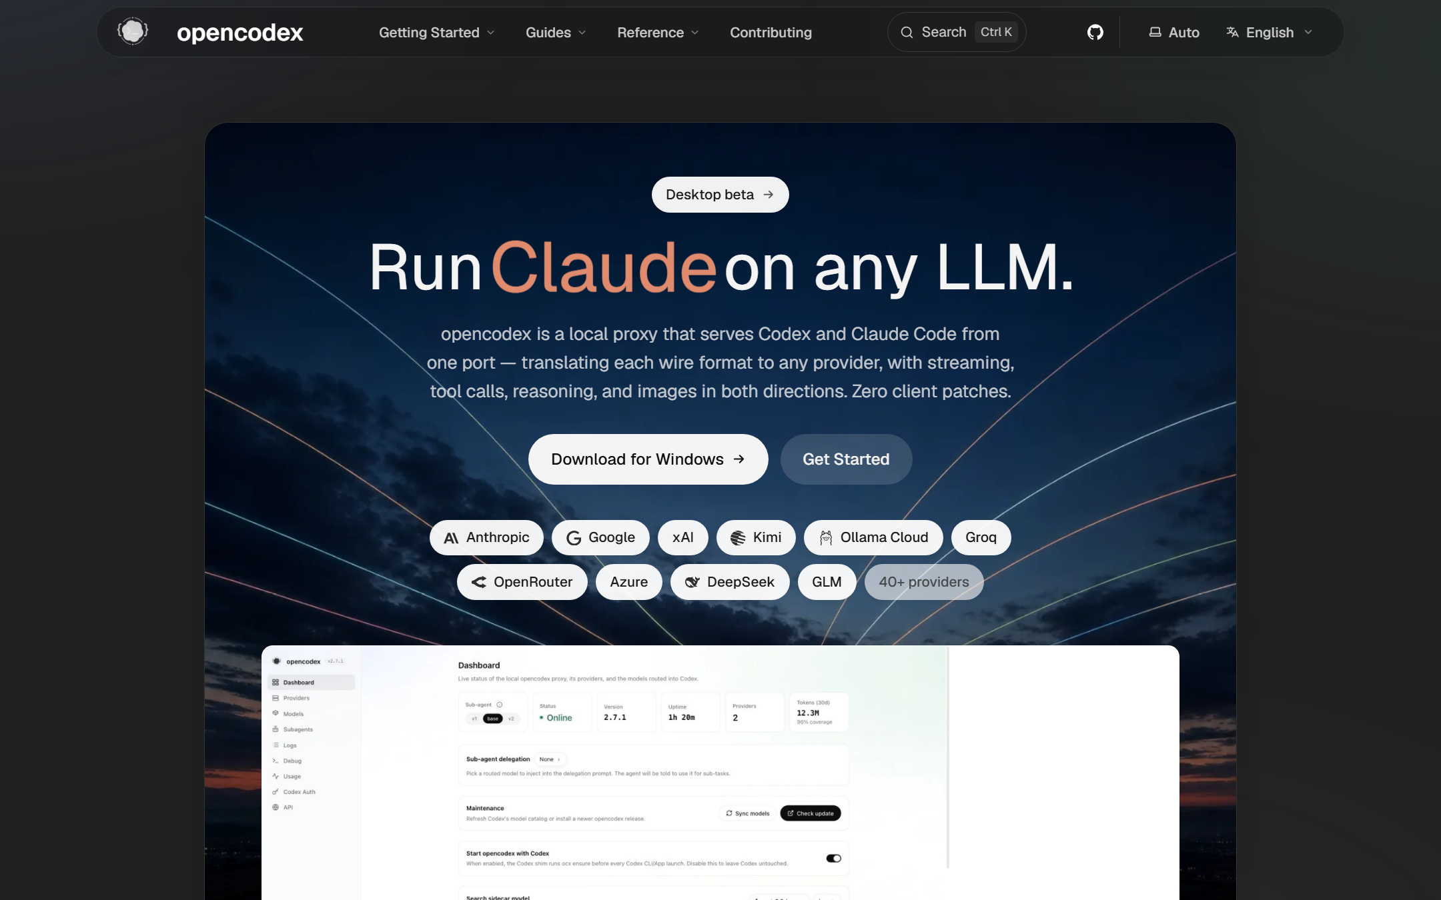Select the xAI provider chip
Image resolution: width=1441 pixels, height=900 pixels.
click(682, 537)
